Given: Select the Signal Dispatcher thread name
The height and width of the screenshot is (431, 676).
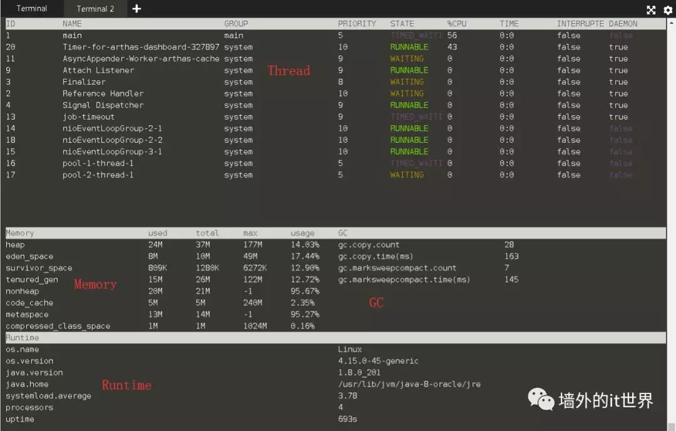Looking at the screenshot, I should tap(103, 105).
